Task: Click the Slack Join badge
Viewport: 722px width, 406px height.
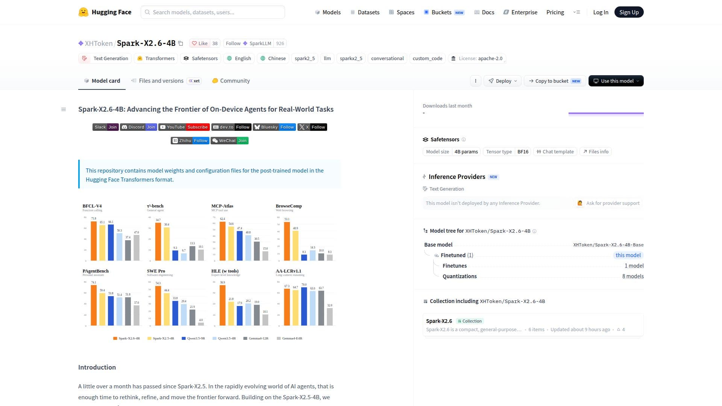Action: [106, 127]
